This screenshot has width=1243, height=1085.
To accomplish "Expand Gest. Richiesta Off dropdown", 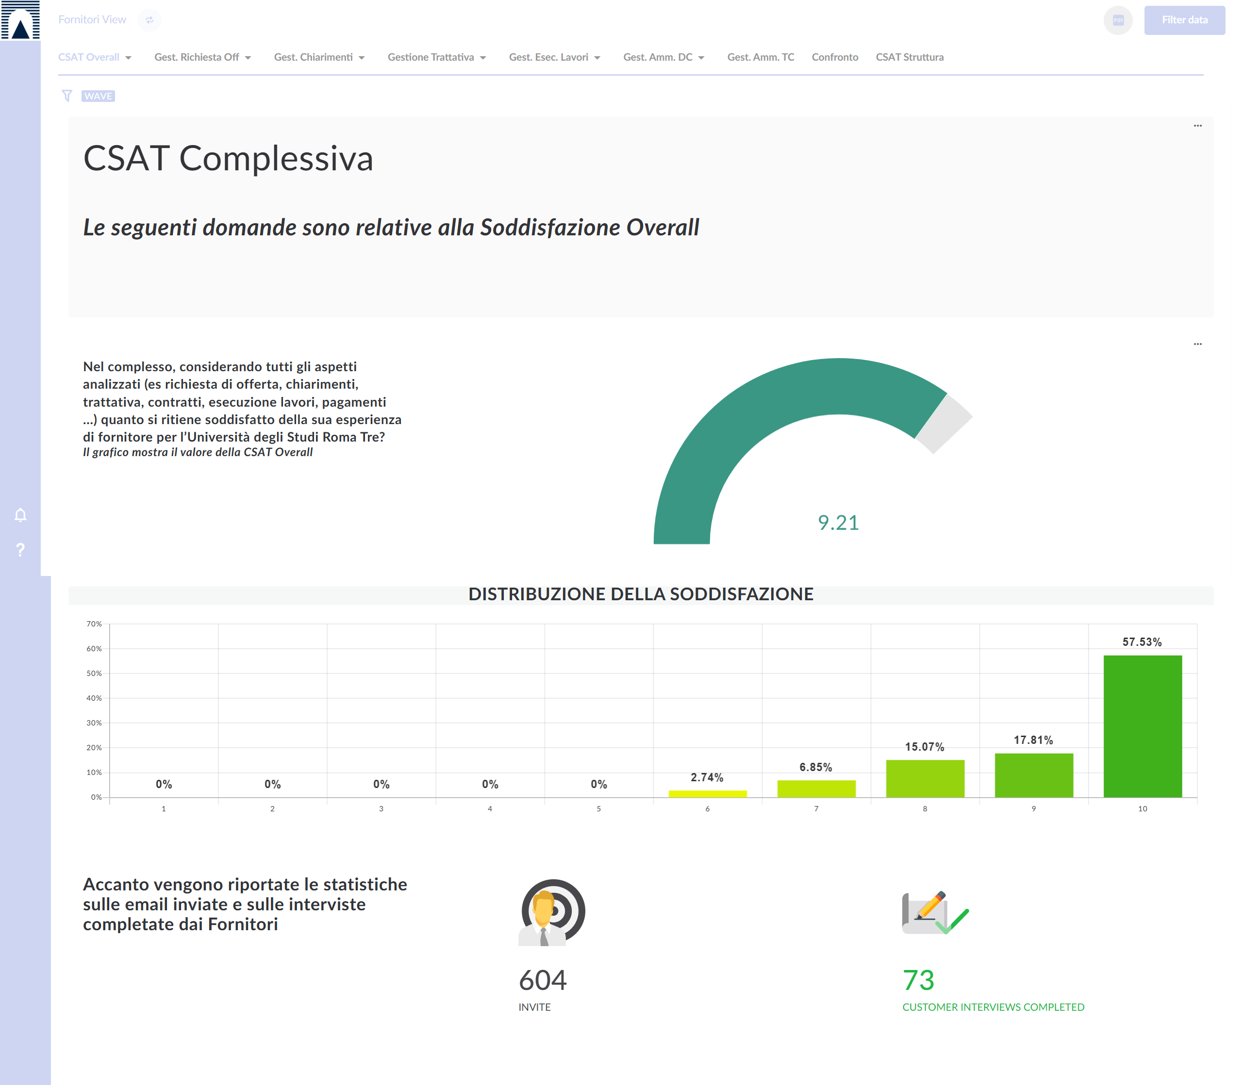I will tap(202, 57).
